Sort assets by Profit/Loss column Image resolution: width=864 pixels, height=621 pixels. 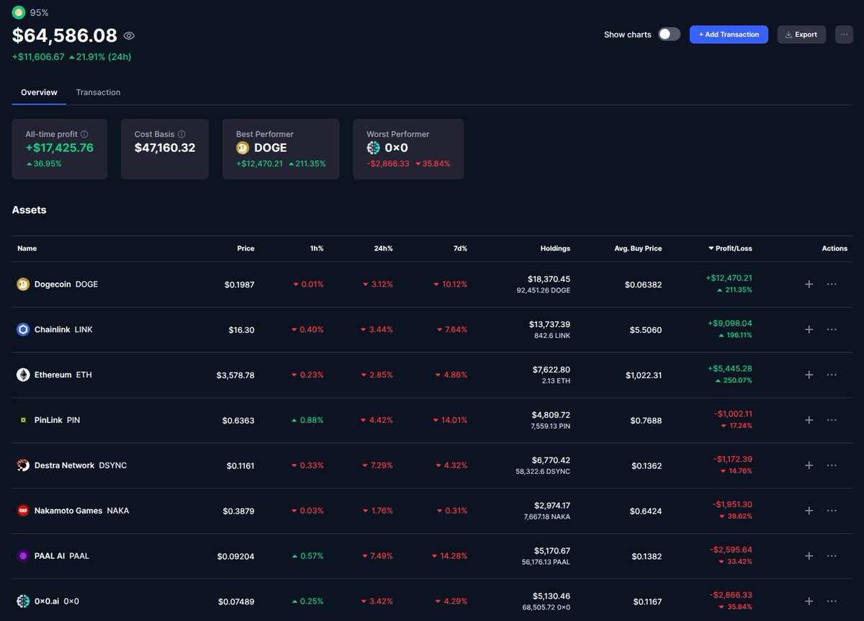[730, 249]
